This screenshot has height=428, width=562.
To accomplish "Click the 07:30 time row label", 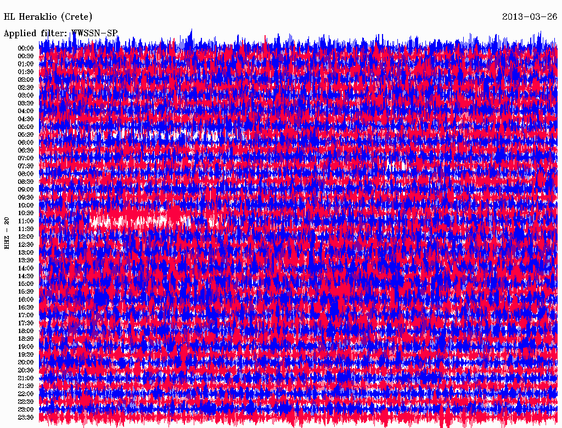I will 26,166.
